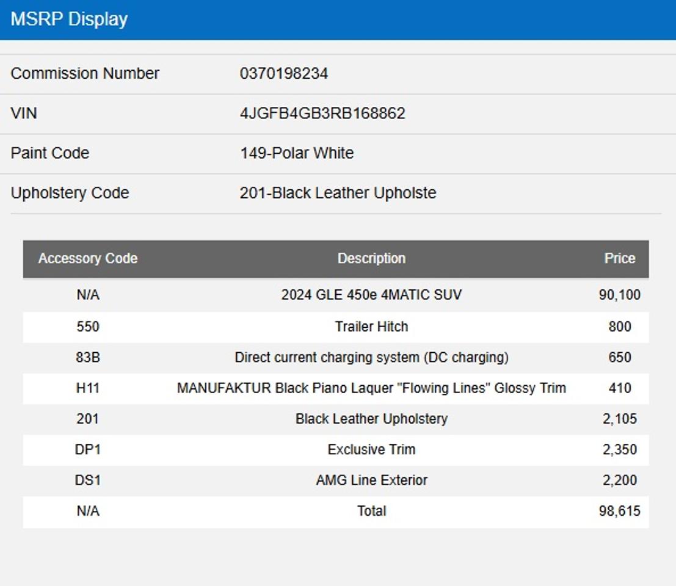Image resolution: width=676 pixels, height=586 pixels.
Task: Click the MSRP Display title bar
Action: pos(69,19)
